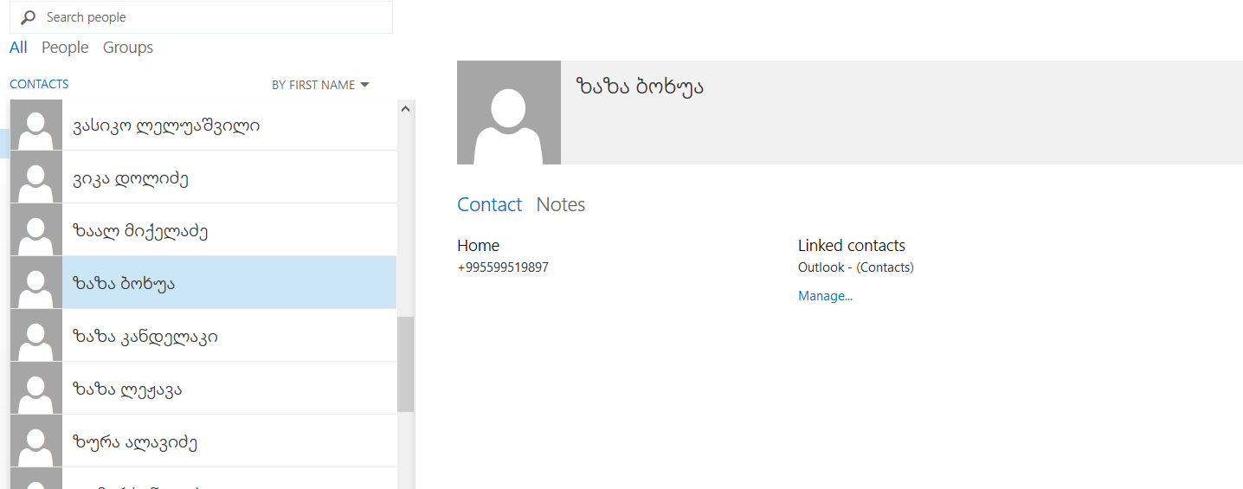The height and width of the screenshot is (489, 1243).
Task: Click the Manage... linked contacts link
Action: point(825,296)
